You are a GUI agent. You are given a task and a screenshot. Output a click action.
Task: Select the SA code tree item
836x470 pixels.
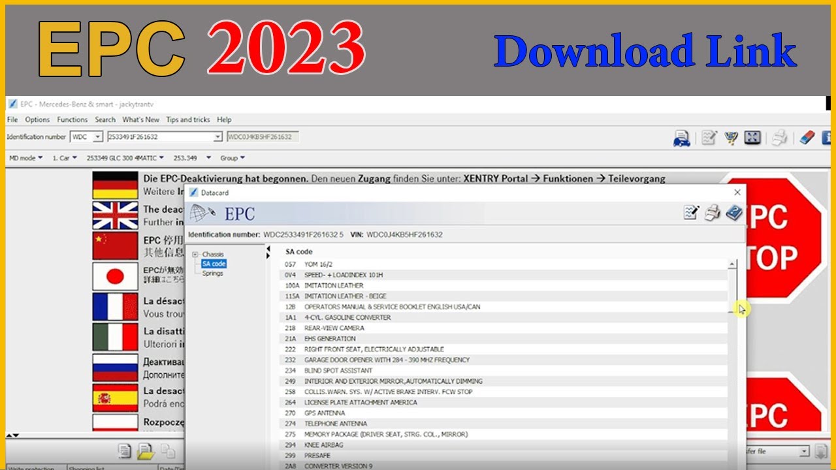pyautogui.click(x=214, y=264)
